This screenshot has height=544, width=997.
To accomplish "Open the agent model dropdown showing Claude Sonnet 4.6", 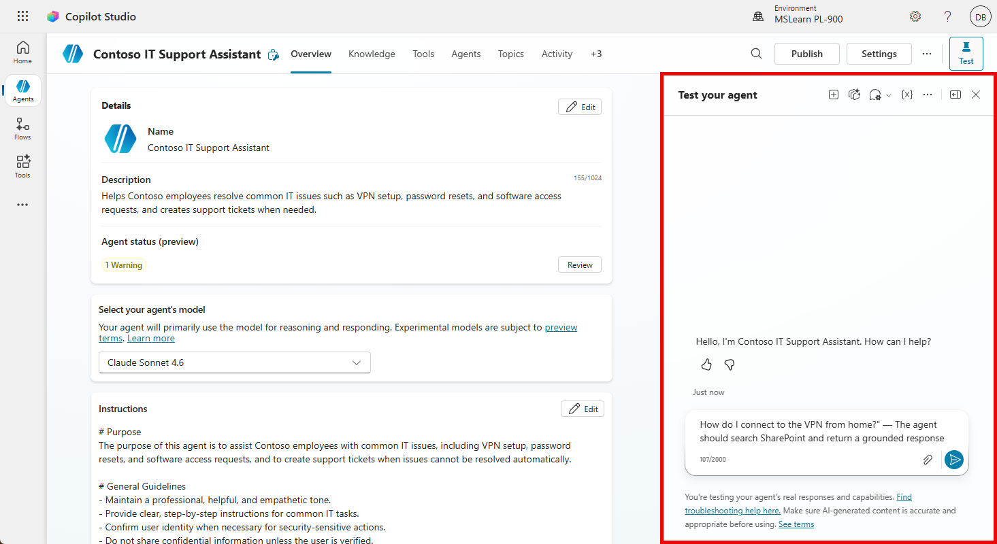I will tap(235, 362).
